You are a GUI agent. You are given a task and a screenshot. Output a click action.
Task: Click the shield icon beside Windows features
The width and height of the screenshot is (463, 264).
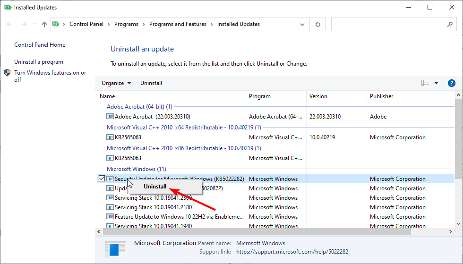(8, 73)
